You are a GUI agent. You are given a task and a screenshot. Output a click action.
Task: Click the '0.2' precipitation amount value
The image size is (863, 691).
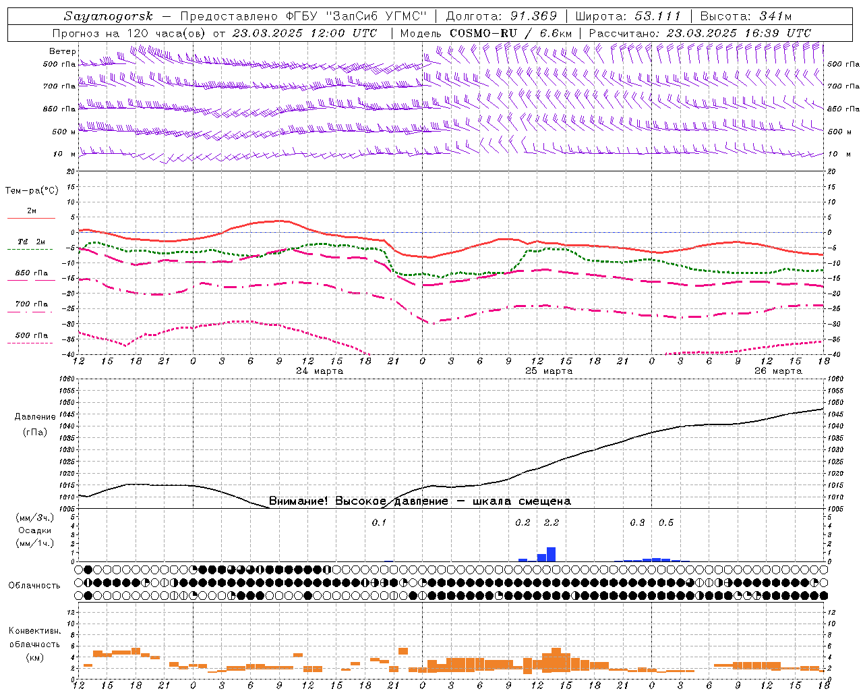523,522
